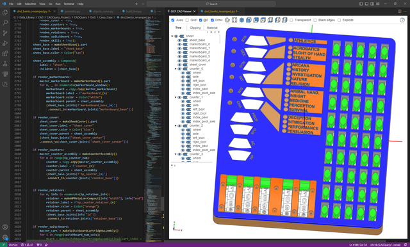
Task: Select the Python interpreter 3.9.18 in status bar
Action: (385, 244)
